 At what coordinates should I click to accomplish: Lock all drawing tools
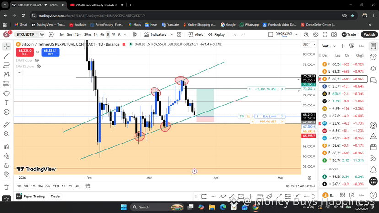(x=6, y=165)
